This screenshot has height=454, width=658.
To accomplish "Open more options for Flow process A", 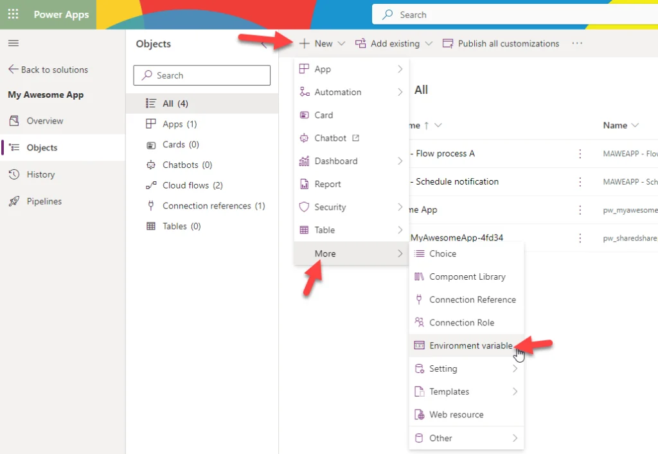I will pyautogui.click(x=580, y=154).
